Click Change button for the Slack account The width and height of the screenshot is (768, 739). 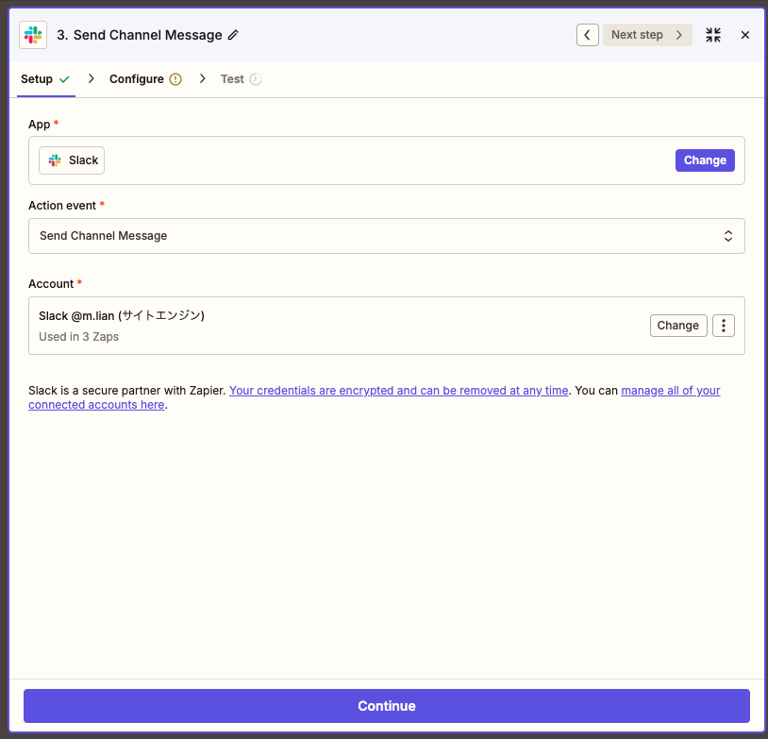(x=677, y=326)
